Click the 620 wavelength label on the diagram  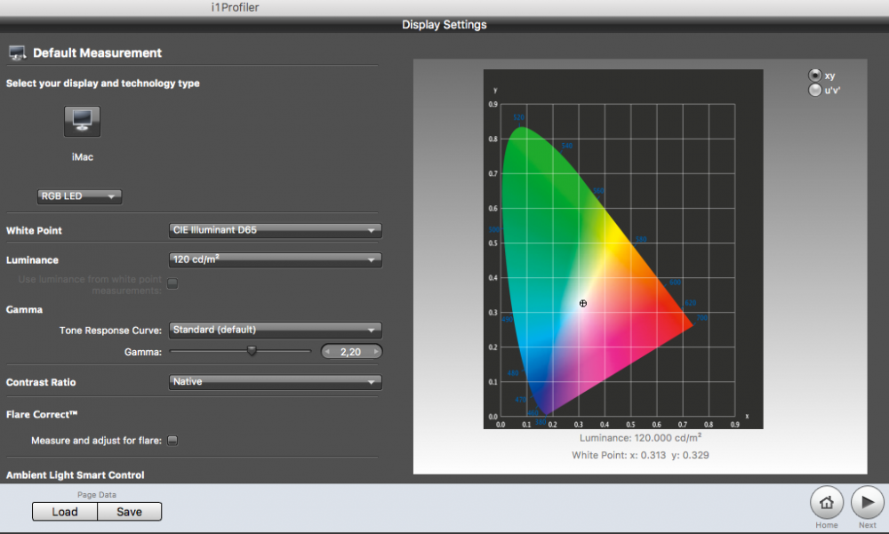tap(690, 303)
